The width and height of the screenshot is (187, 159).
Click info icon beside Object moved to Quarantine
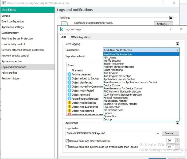click(x=69, y=86)
